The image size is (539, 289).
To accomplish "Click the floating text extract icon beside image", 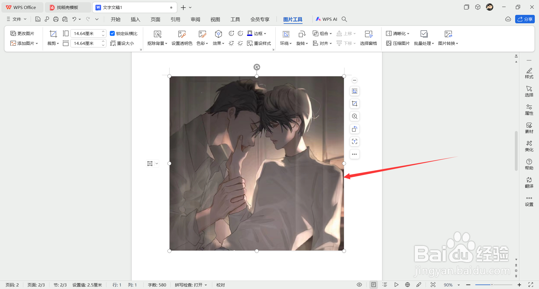I will (x=355, y=142).
